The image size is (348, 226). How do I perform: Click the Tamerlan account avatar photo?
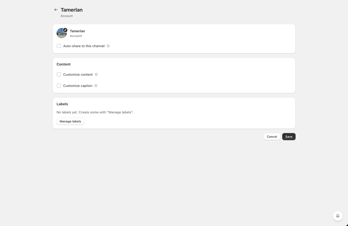(61, 33)
